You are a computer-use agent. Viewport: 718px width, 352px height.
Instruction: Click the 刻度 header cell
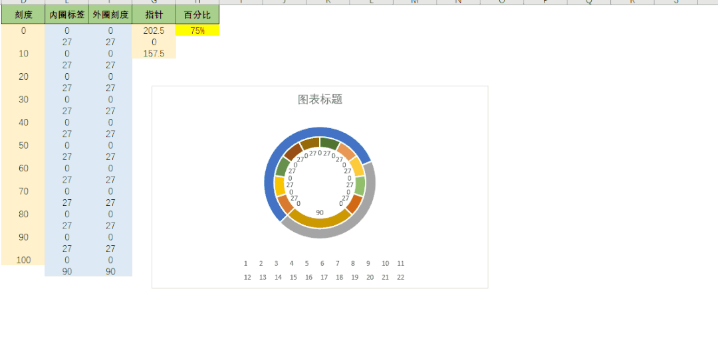click(x=23, y=14)
